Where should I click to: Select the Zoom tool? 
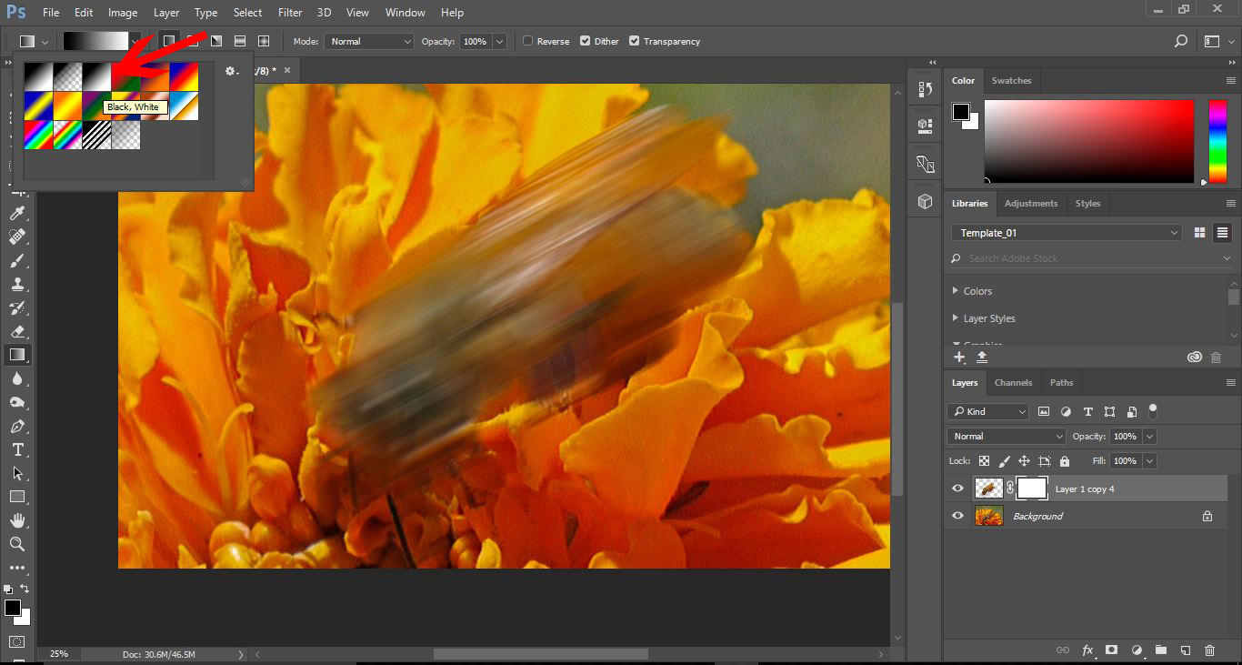point(17,544)
